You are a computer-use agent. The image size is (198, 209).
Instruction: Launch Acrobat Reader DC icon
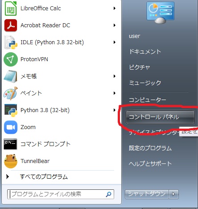click(10, 25)
